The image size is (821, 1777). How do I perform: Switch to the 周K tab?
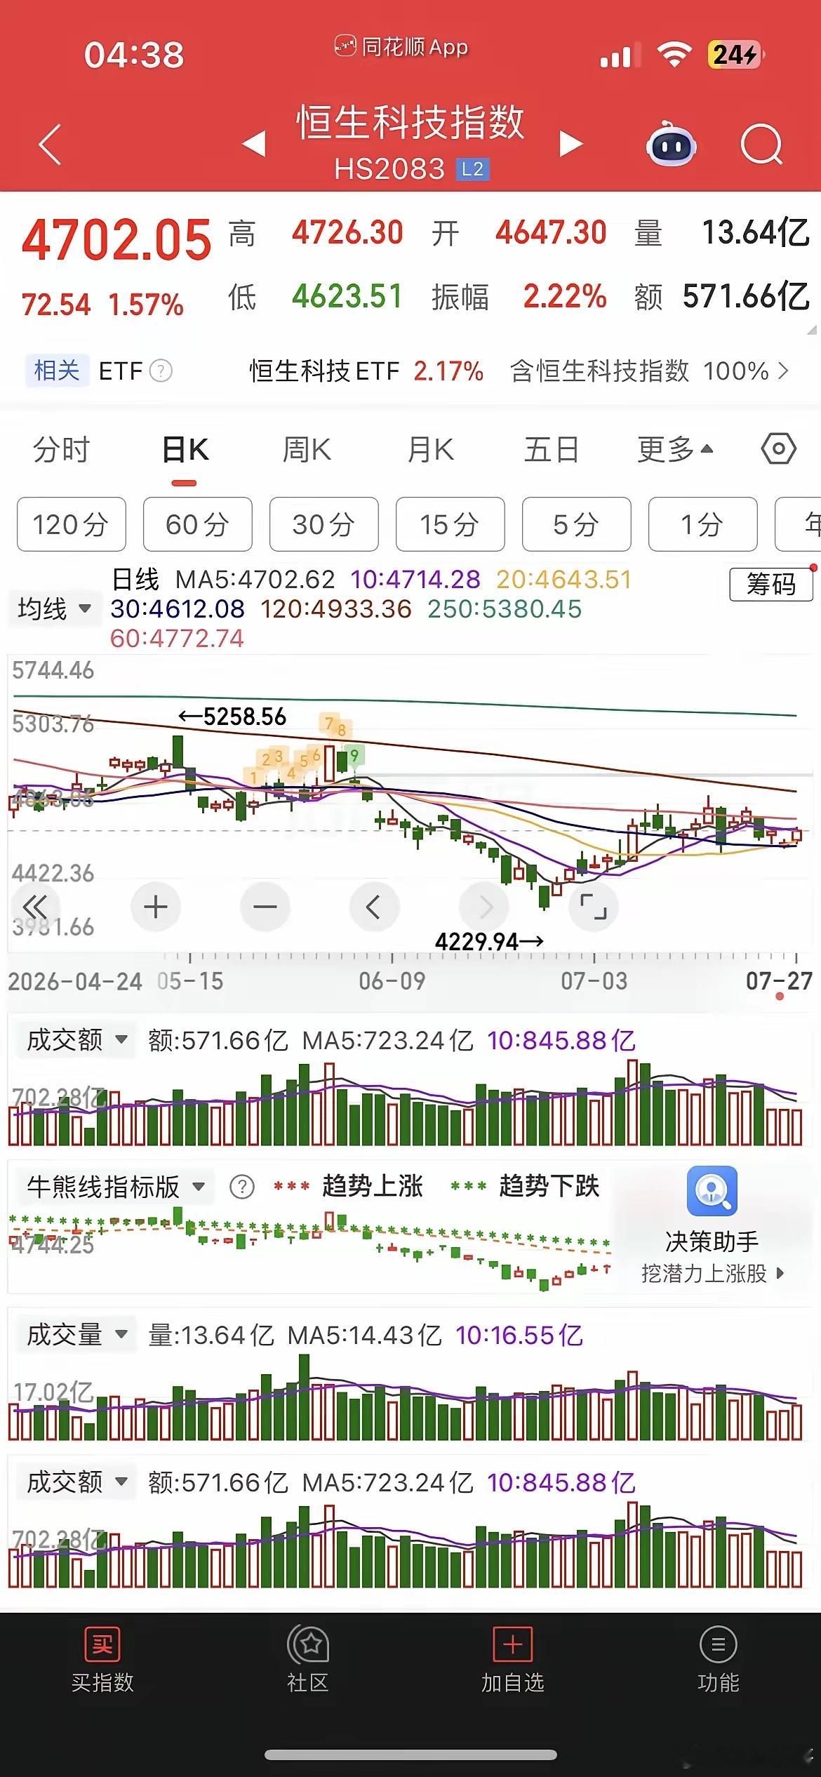(x=307, y=449)
